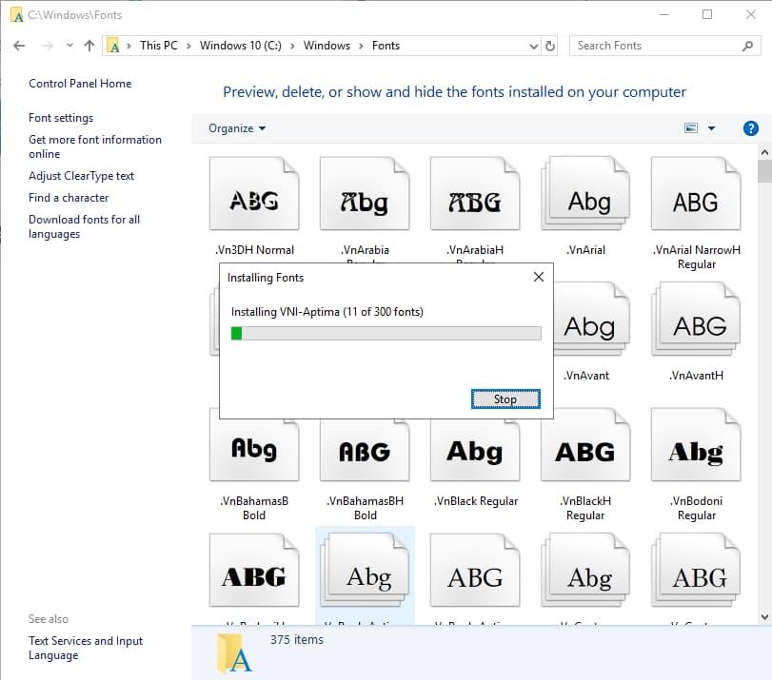772x680 pixels.
Task: Expand the view options dropdown arrow
Action: point(711,128)
